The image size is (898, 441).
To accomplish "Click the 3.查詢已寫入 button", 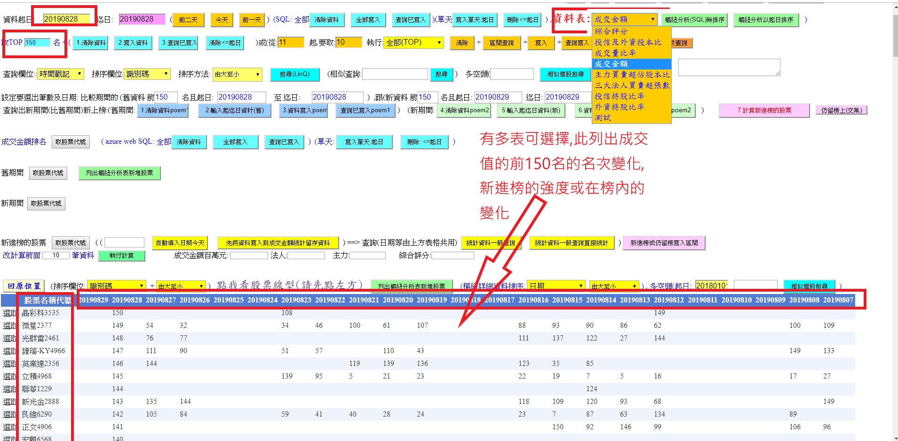I will click(178, 43).
